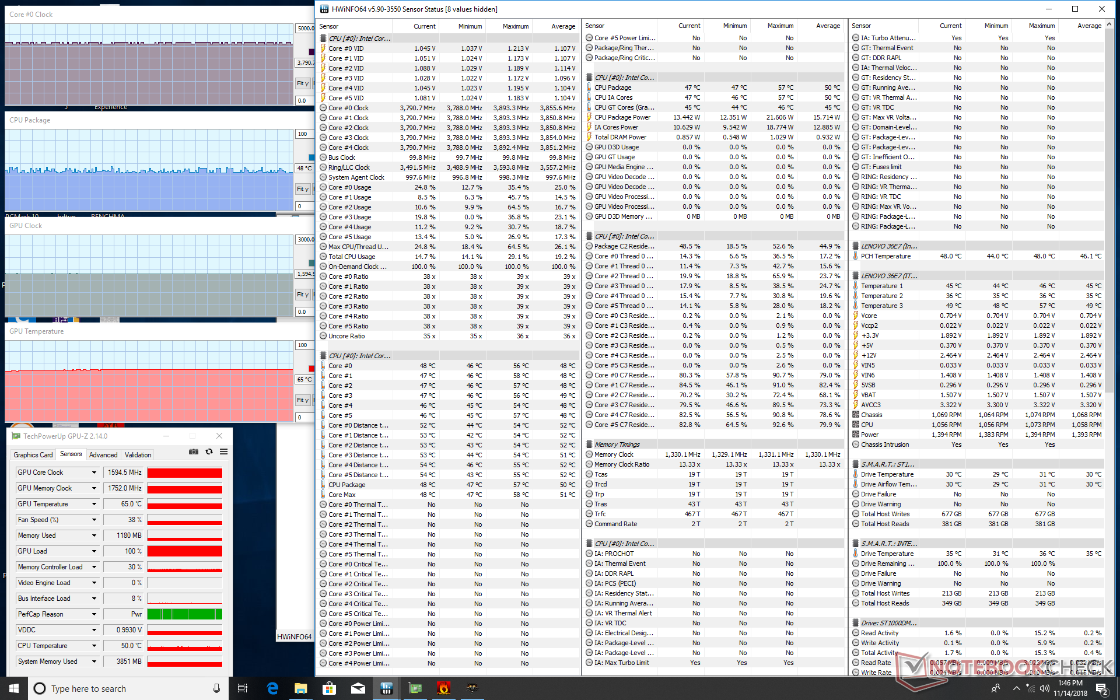Click 'Fit y' in GPU Clock graph

pyautogui.click(x=303, y=295)
